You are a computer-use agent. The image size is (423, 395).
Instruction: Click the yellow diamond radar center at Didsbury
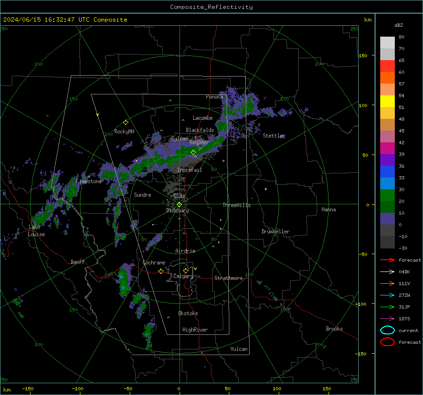coord(179,204)
